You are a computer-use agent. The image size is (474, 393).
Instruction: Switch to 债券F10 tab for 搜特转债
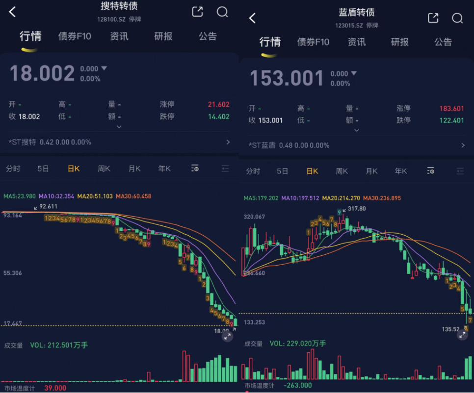75,37
